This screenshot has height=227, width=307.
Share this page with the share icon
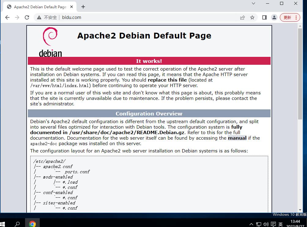[x=242, y=17]
